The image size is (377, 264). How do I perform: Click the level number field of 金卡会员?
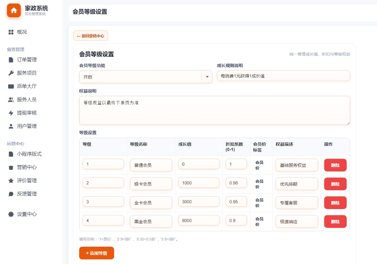coord(103,202)
